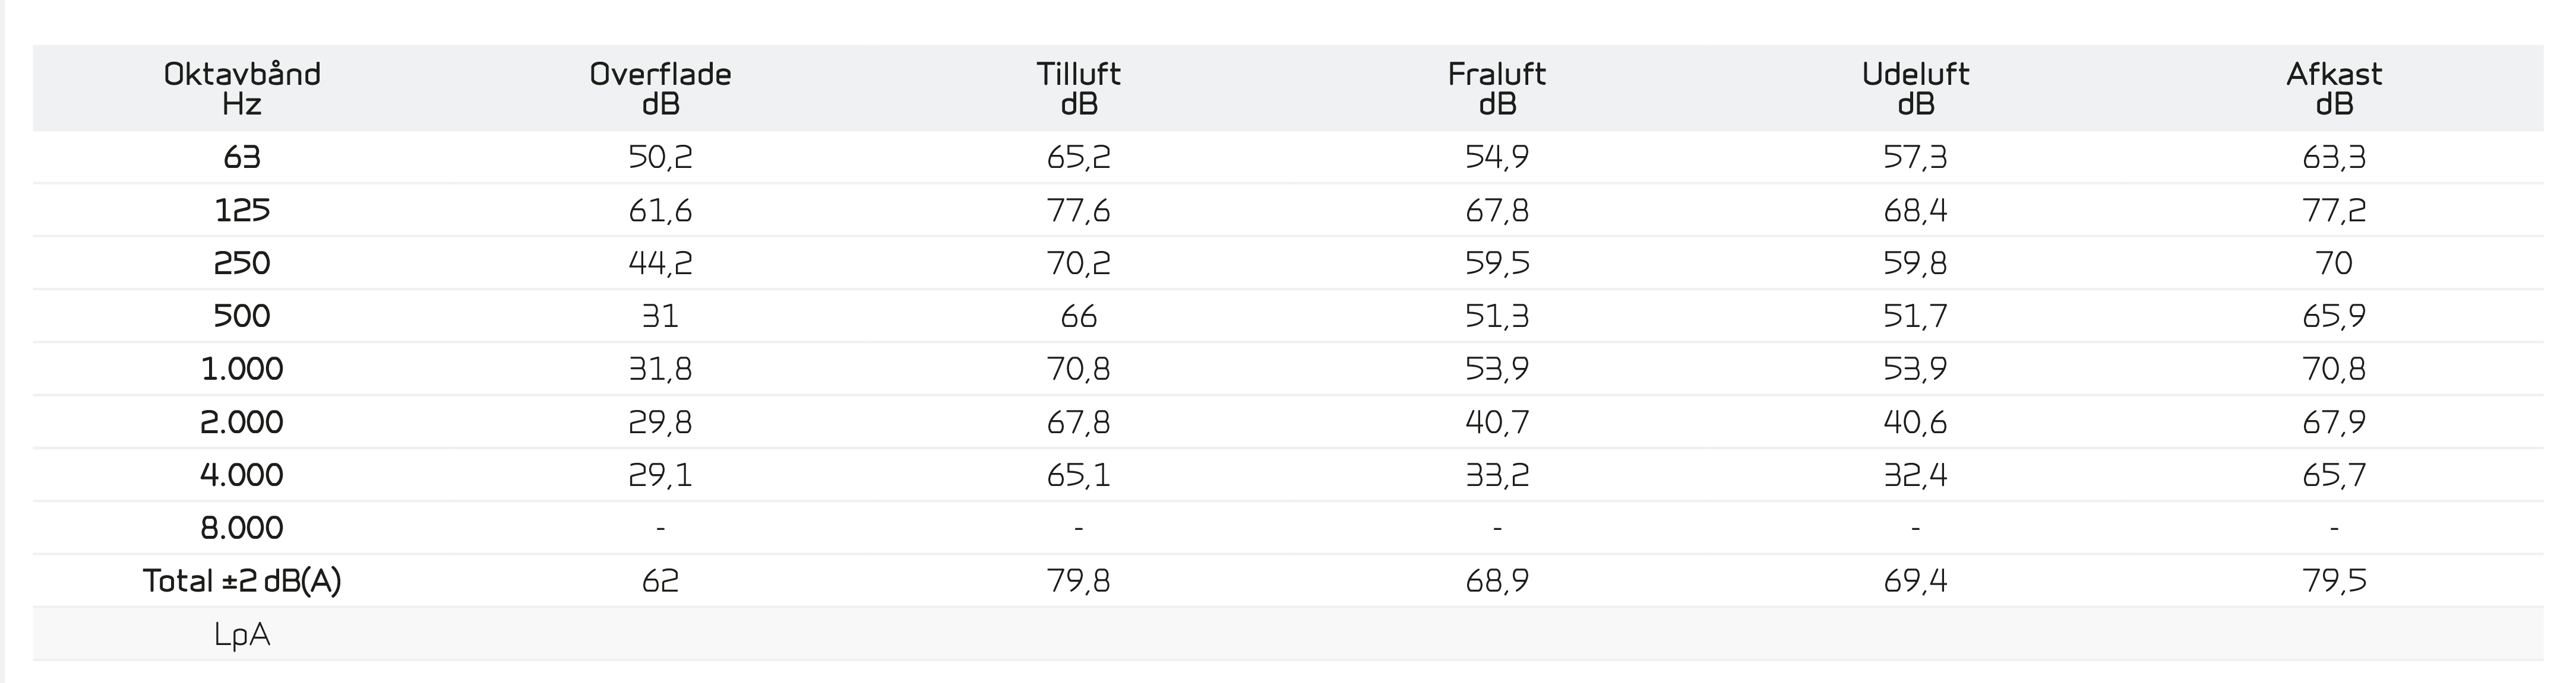Click the Total ±2 dB(A) row label
Image resolution: width=2576 pixels, height=683 pixels.
tap(242, 580)
